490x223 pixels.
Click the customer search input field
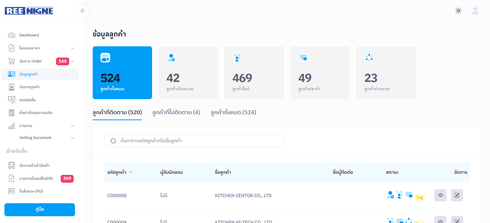click(x=194, y=141)
